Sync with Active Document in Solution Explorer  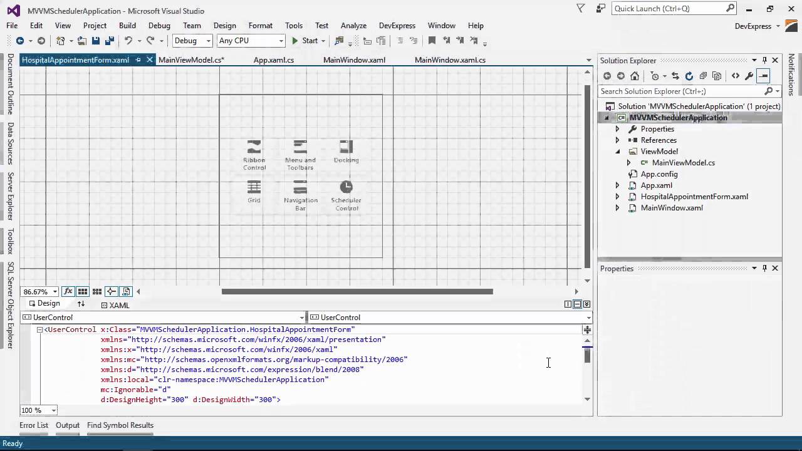point(675,76)
